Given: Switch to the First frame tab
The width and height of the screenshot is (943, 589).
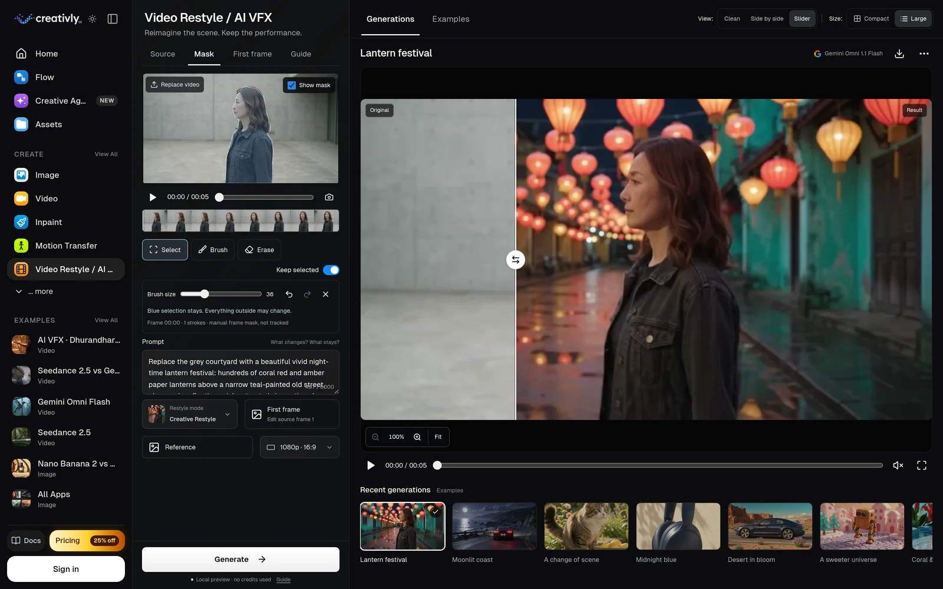Looking at the screenshot, I should [252, 54].
